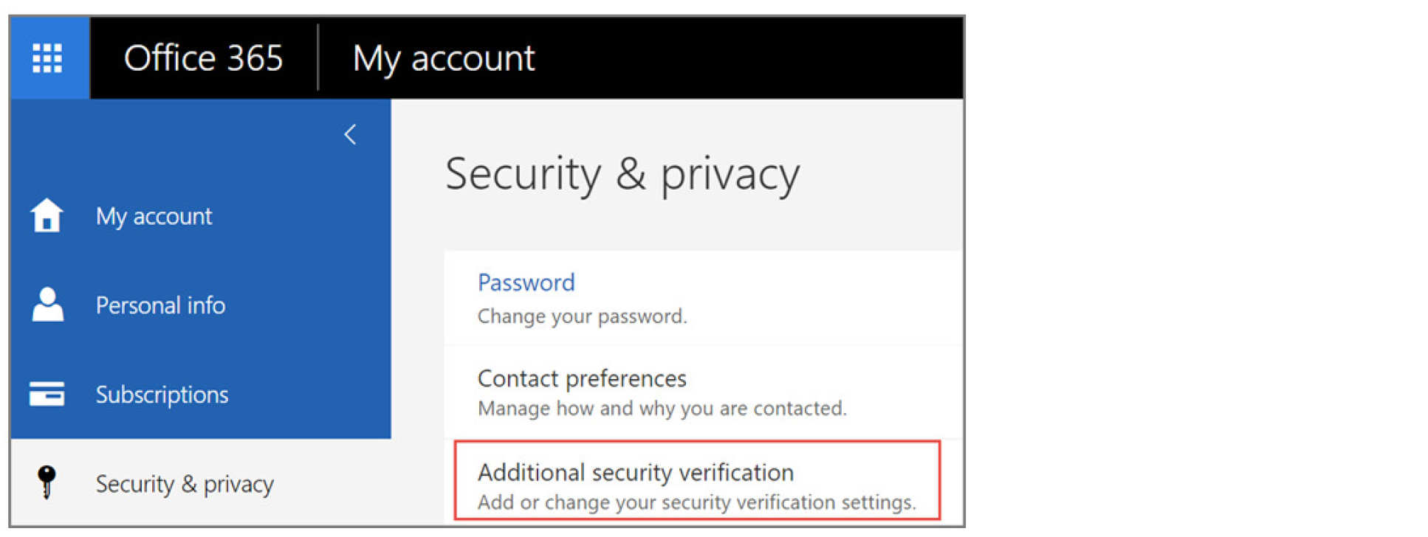The height and width of the screenshot is (537, 1428).
Task: Click the person icon for Personal info
Action: click(47, 305)
